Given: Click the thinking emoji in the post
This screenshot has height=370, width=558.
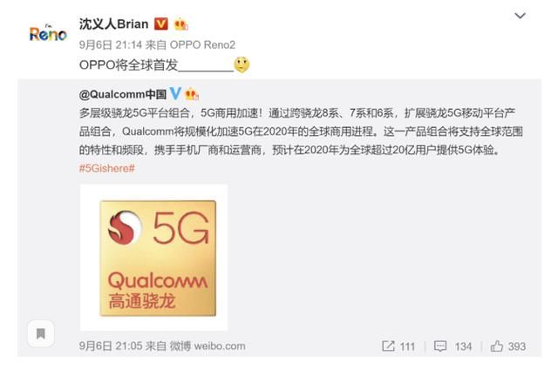Looking at the screenshot, I should 242,64.
